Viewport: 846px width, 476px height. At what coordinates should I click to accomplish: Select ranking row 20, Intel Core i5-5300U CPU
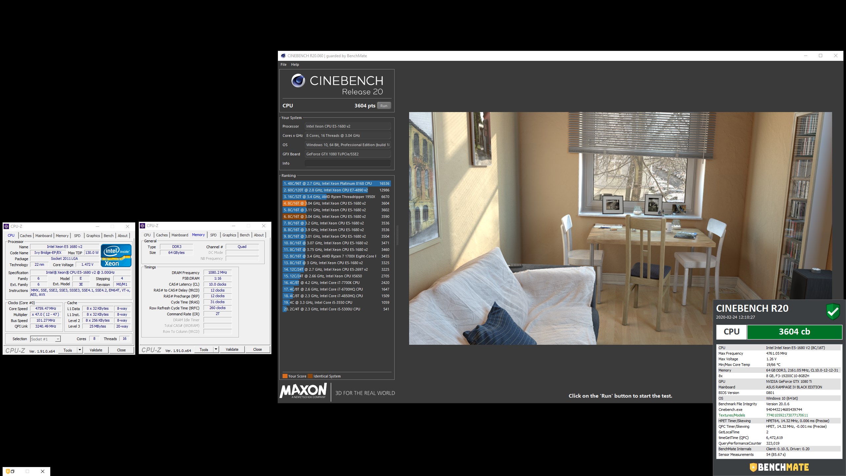337,309
